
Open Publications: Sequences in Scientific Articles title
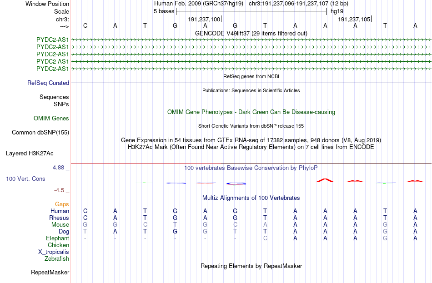[251, 90]
